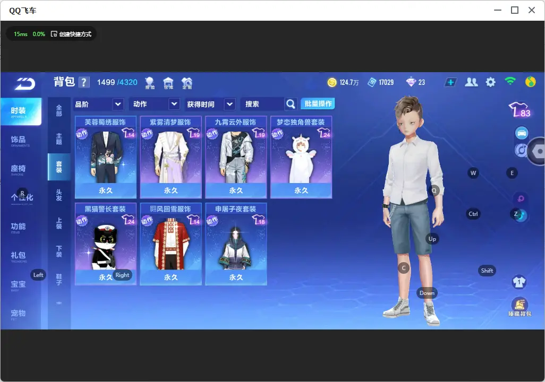Open the backpack help question mark
The image size is (545, 382).
click(84, 82)
